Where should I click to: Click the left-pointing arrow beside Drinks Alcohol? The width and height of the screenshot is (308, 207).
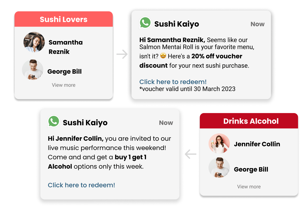click(191, 154)
